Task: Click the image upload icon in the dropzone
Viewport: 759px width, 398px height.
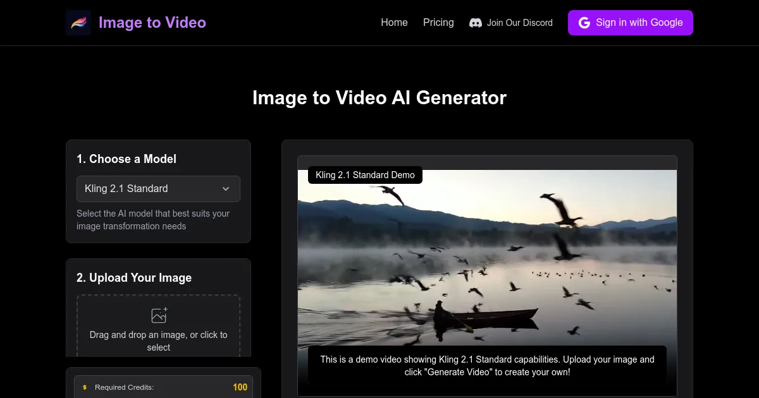Action: pos(158,315)
